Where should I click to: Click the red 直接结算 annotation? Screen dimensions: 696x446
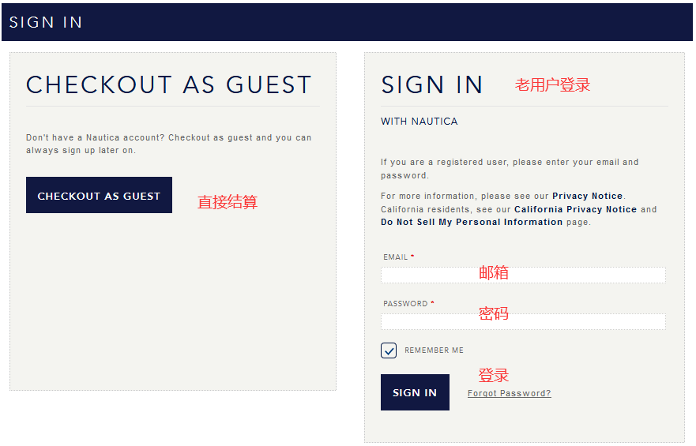pos(227,202)
